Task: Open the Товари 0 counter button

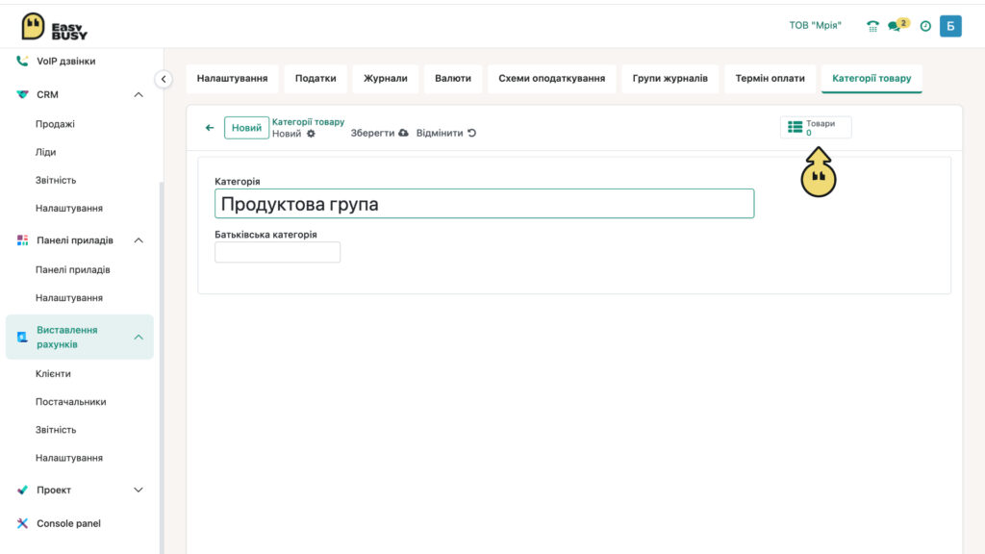Action: point(816,127)
